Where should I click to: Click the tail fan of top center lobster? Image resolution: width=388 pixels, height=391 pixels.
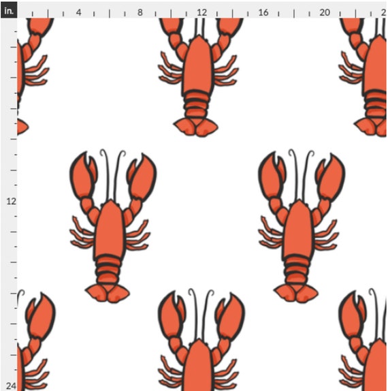click(196, 127)
